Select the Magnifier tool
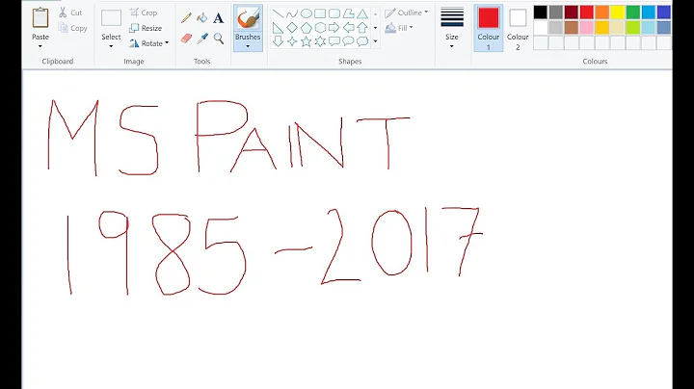This screenshot has height=389, width=694. (219, 39)
